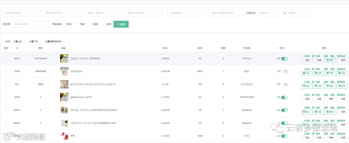Check the 新品 product type filter checkbox
Image resolution: width=349 pixels, height=143 pixels.
tap(65, 24)
